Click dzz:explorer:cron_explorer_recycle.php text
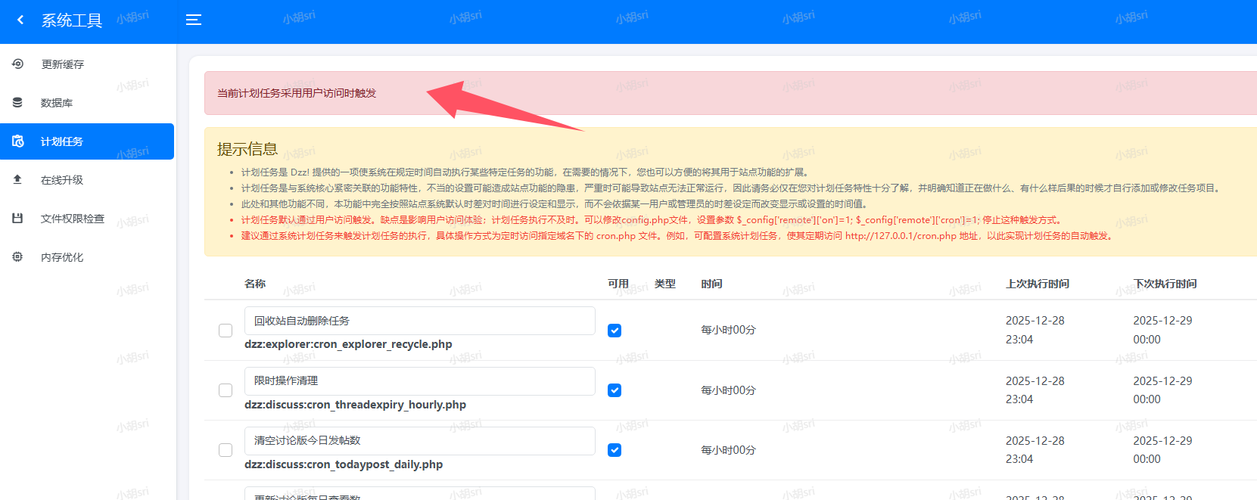Image resolution: width=1257 pixels, height=500 pixels. click(348, 344)
